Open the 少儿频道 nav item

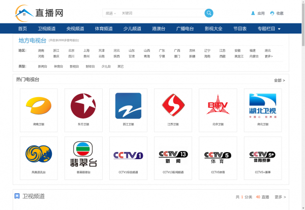pyautogui.click(x=132, y=28)
